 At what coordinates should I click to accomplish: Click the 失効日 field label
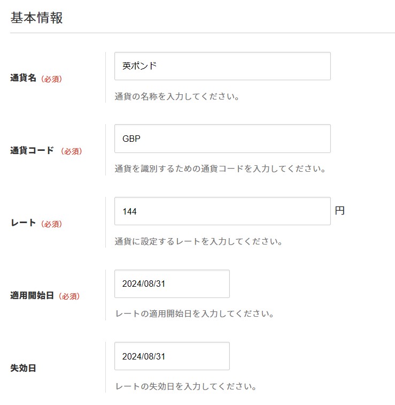pos(23,368)
